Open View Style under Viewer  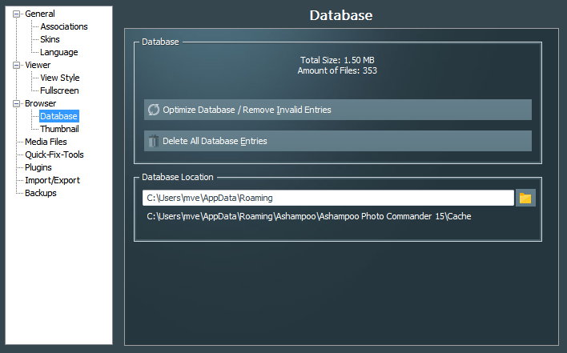60,78
